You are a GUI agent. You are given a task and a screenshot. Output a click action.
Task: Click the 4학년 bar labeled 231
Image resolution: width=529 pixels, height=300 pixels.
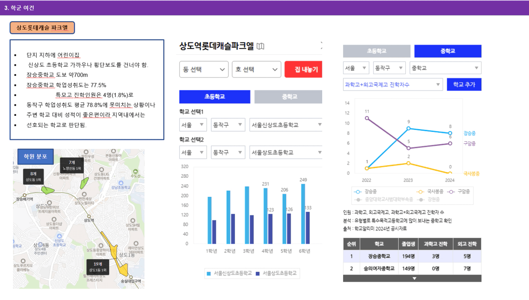coord(266,216)
